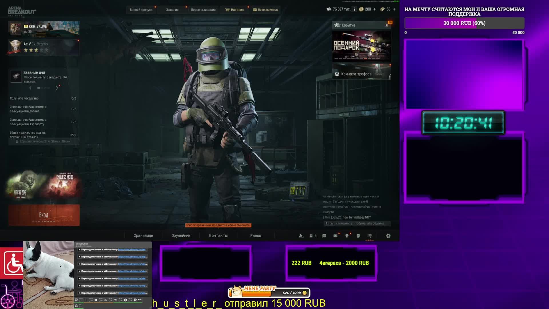Click the Twitch icon in sheepChat bar
This screenshot has width=549, height=309.
coord(76,300)
